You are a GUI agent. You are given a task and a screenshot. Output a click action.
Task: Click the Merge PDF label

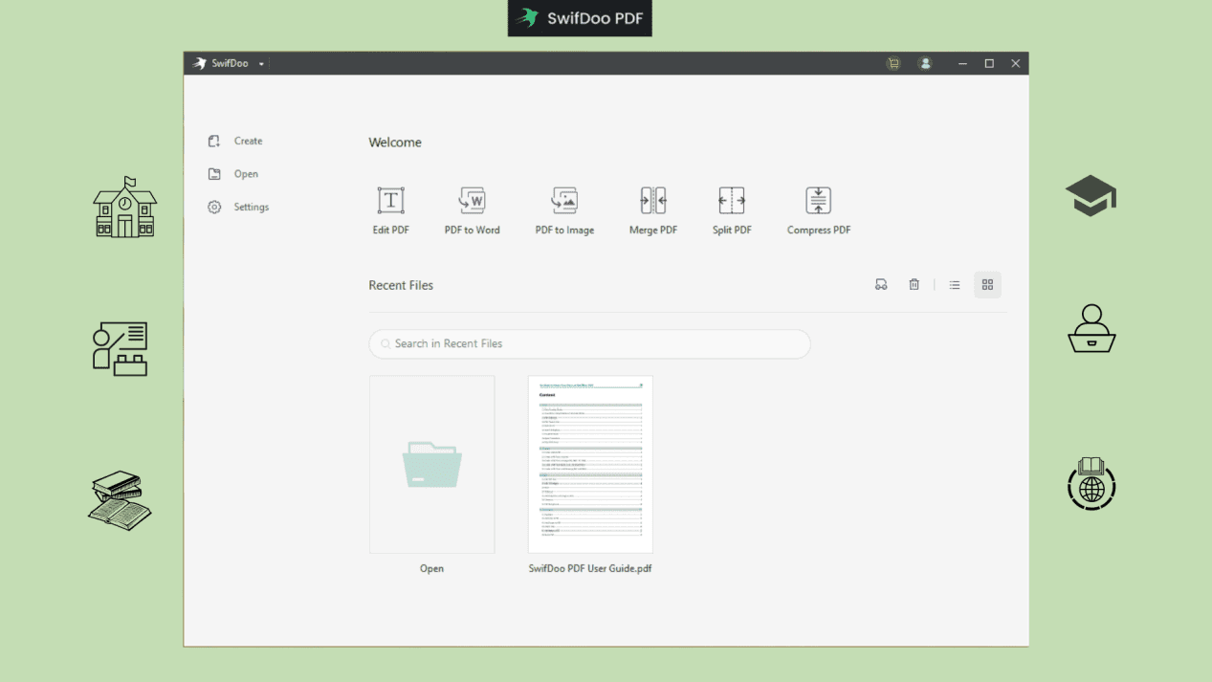(x=653, y=230)
